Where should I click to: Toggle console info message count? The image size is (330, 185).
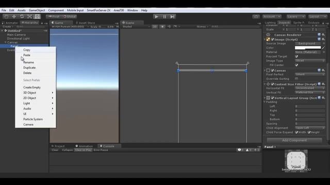[241, 150]
